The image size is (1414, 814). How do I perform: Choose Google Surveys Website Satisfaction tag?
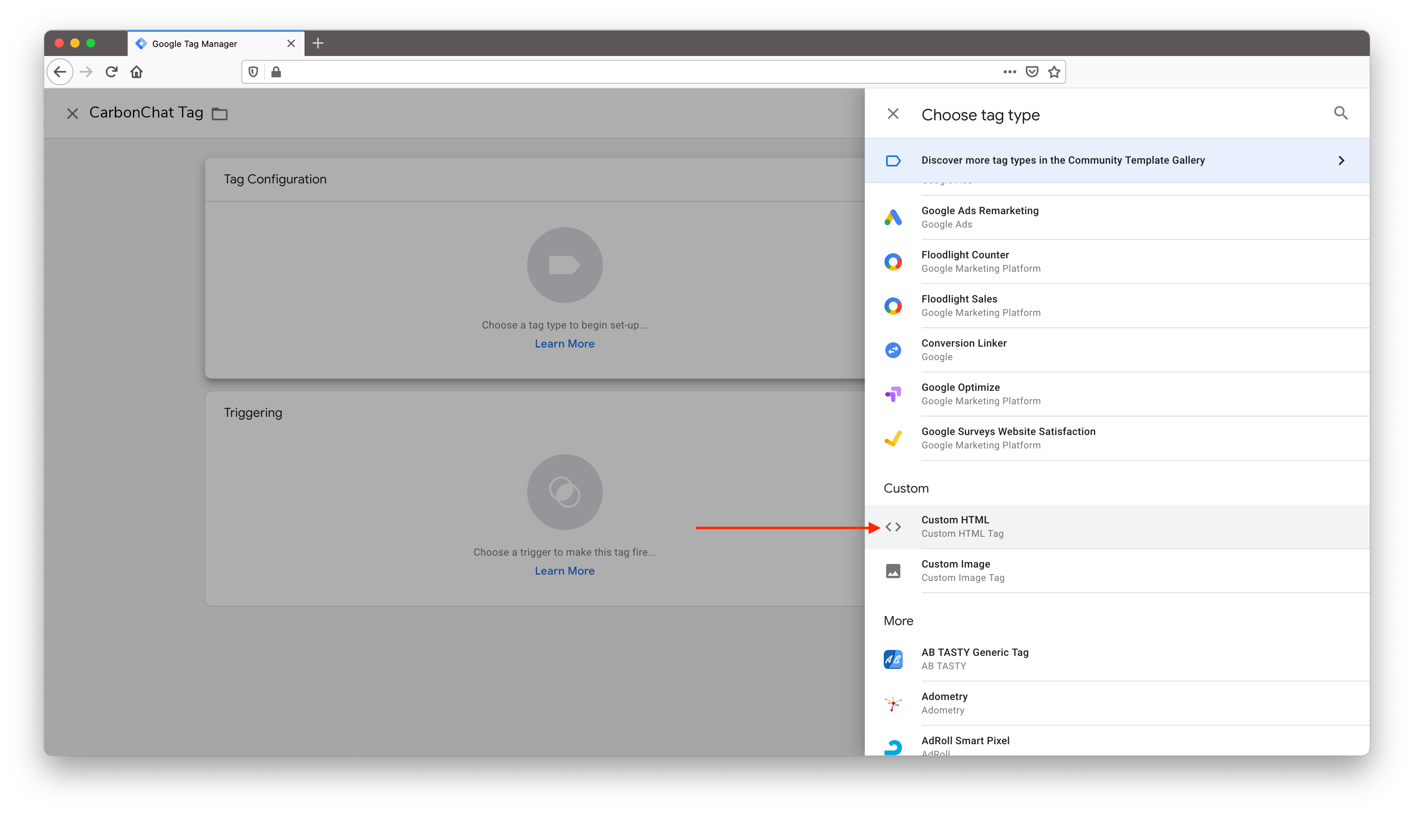tap(1008, 438)
